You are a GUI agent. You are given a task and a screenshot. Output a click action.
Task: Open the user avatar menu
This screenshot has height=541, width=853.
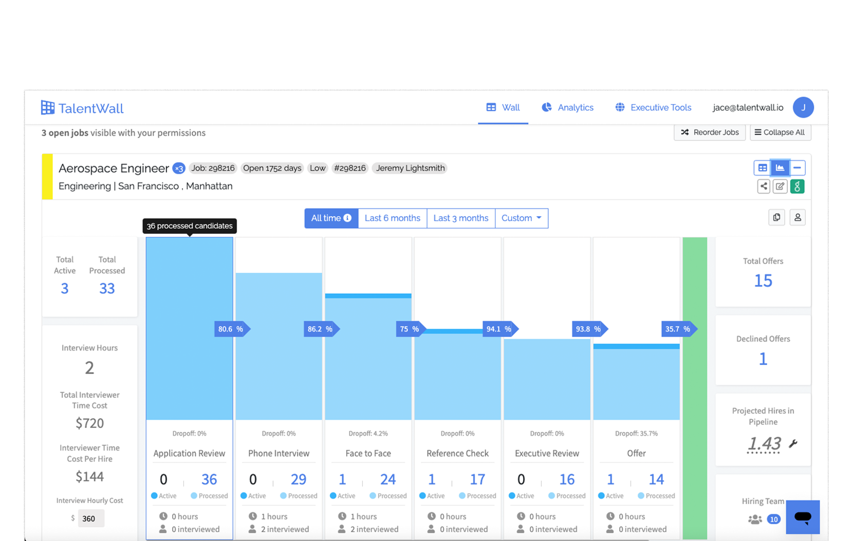click(x=803, y=107)
